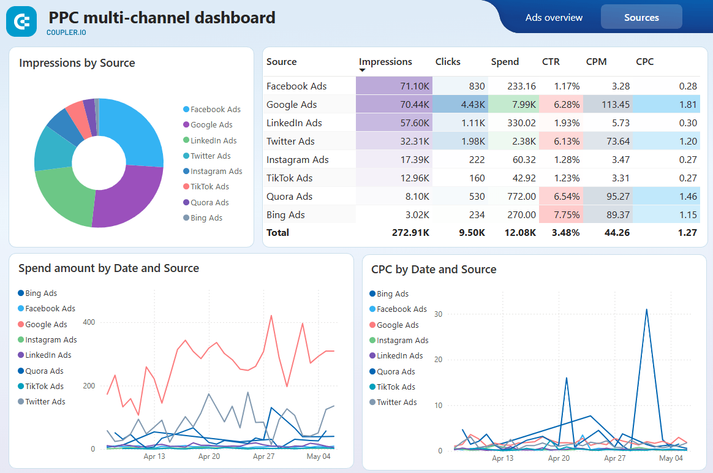
Task: Click the Facebook Ads legend icon in Spend chart
Action: tap(22, 308)
